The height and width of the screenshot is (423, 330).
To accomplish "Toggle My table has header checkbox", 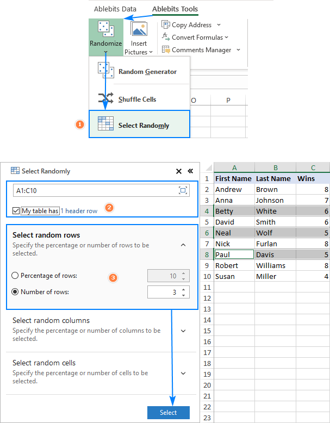I will pyautogui.click(x=16, y=211).
